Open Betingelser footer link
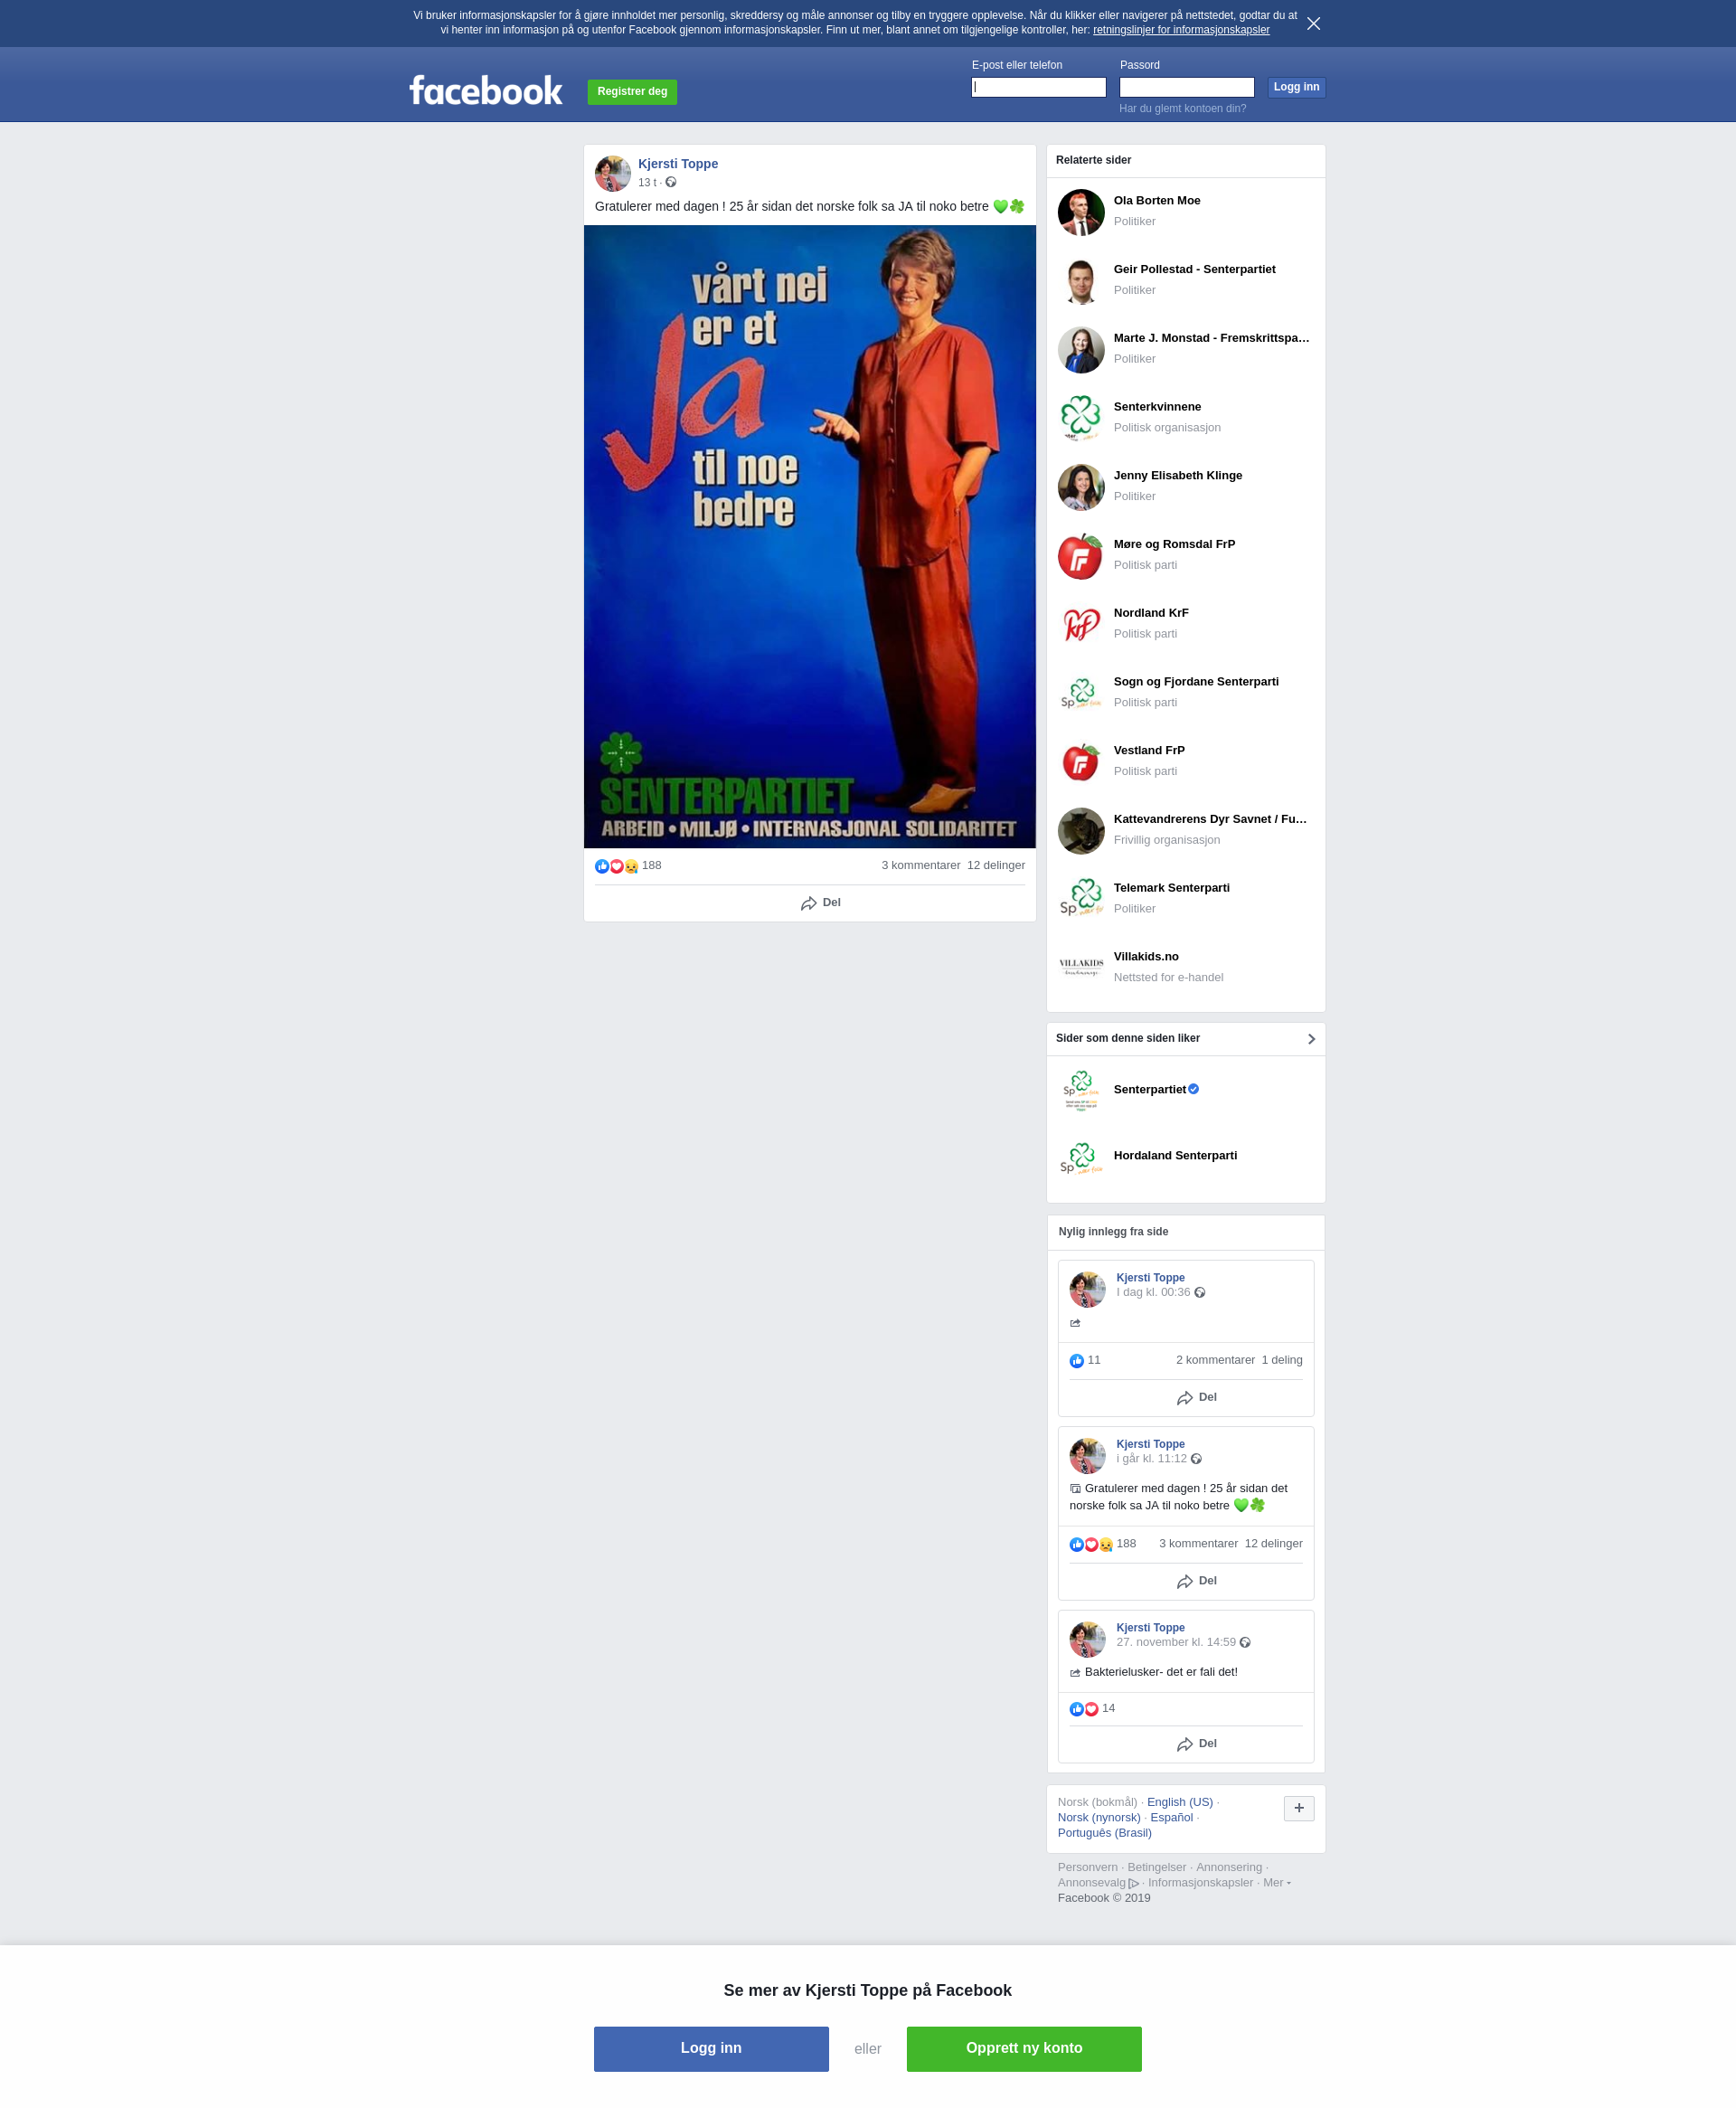Viewport: 1736px width, 2108px height. click(x=1157, y=1867)
